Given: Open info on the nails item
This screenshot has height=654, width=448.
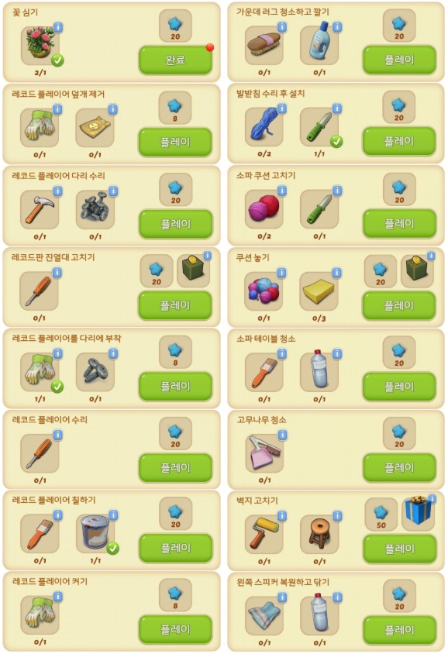Looking at the screenshot, I should 113,191.
